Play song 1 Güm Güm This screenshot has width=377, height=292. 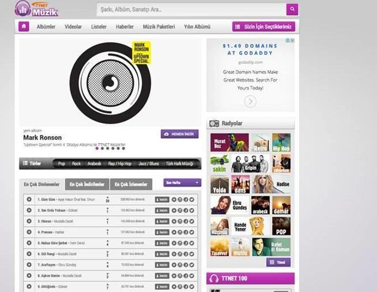(x=29, y=199)
